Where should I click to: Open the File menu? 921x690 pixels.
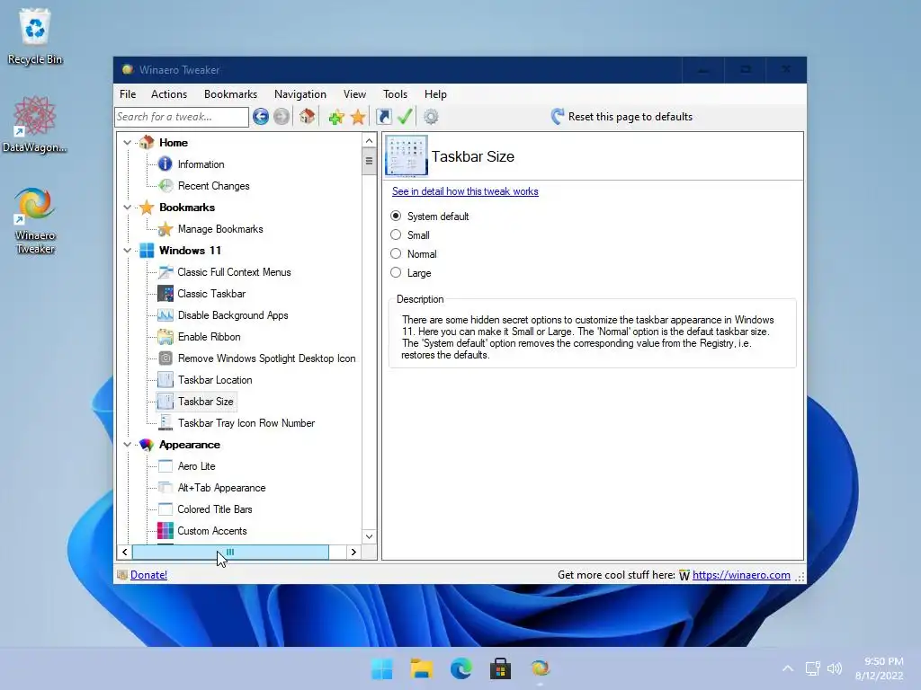coord(128,93)
